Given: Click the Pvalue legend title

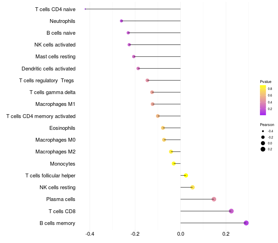Looking at the screenshot, I should click(265, 82).
